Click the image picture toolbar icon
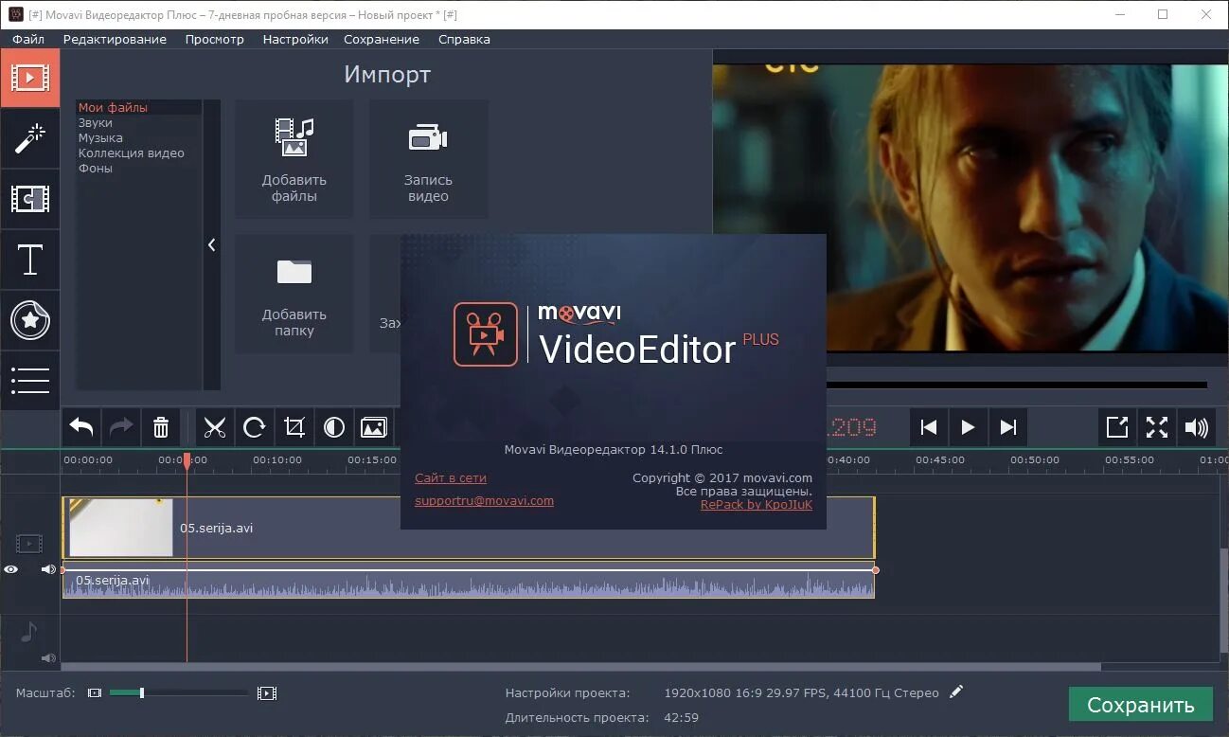The height and width of the screenshot is (737, 1229). click(374, 428)
